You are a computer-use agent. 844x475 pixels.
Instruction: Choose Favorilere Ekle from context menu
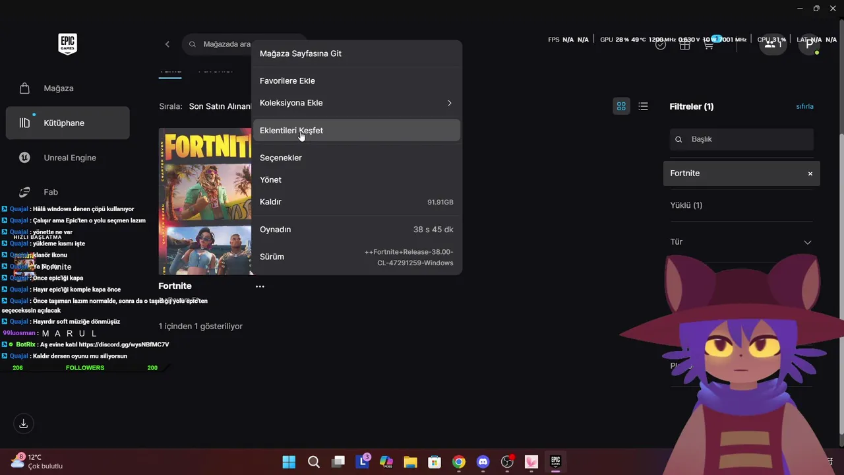[357, 80]
